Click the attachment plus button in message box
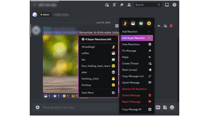The image size is (209, 117). click(38, 107)
